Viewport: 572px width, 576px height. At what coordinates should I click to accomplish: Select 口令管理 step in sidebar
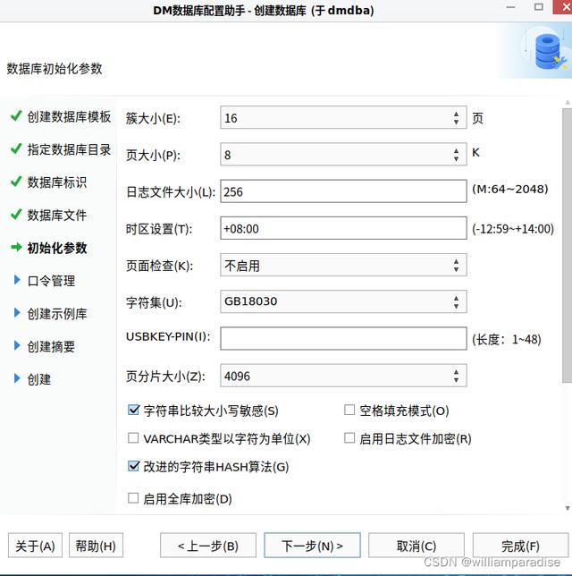pyautogui.click(x=51, y=281)
